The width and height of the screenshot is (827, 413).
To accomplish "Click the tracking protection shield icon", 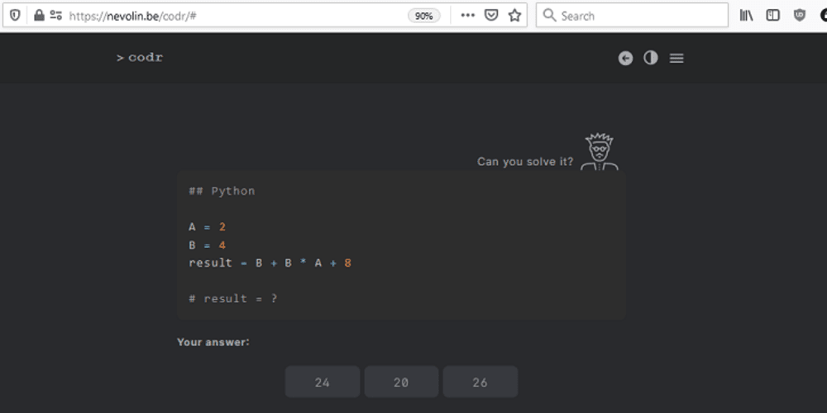I will coord(15,15).
